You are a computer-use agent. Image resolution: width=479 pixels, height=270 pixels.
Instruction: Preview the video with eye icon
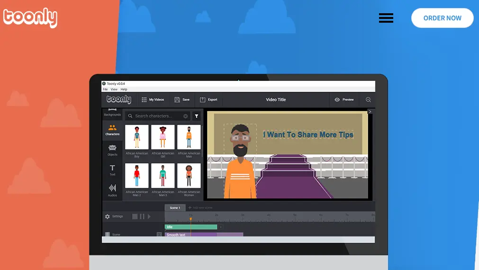pos(344,100)
